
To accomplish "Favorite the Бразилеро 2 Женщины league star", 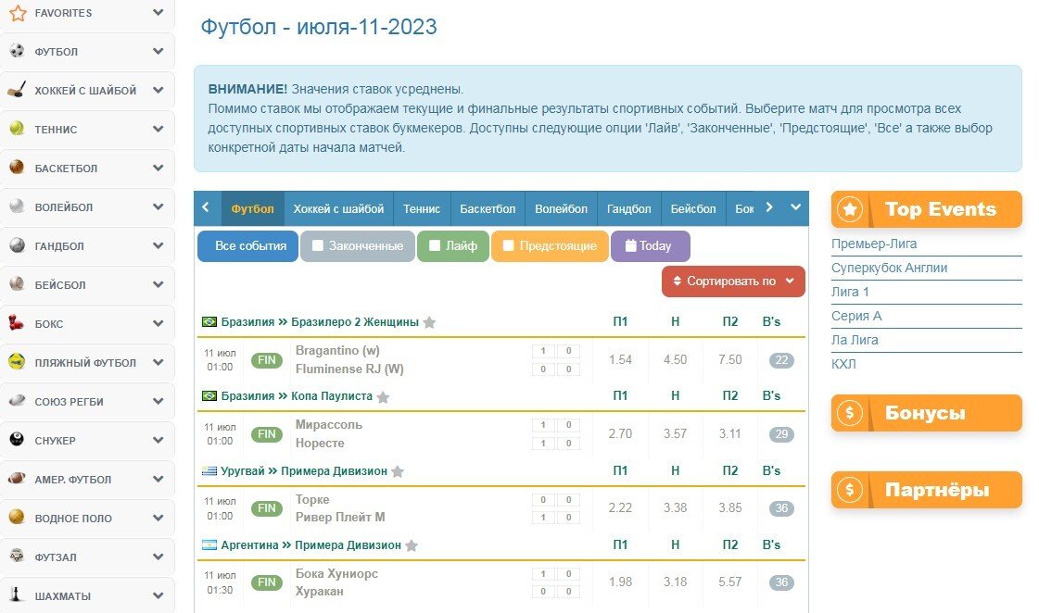I will 429,322.
